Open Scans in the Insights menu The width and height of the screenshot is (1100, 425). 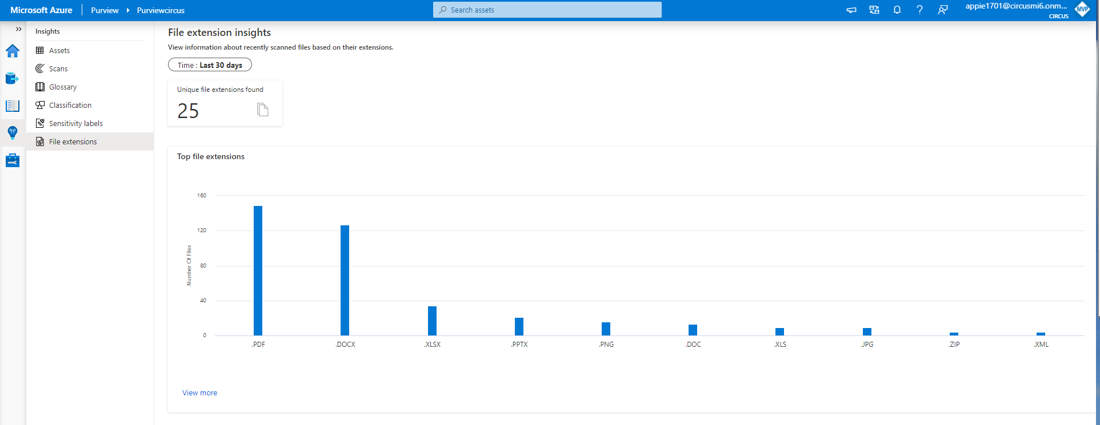tap(58, 69)
